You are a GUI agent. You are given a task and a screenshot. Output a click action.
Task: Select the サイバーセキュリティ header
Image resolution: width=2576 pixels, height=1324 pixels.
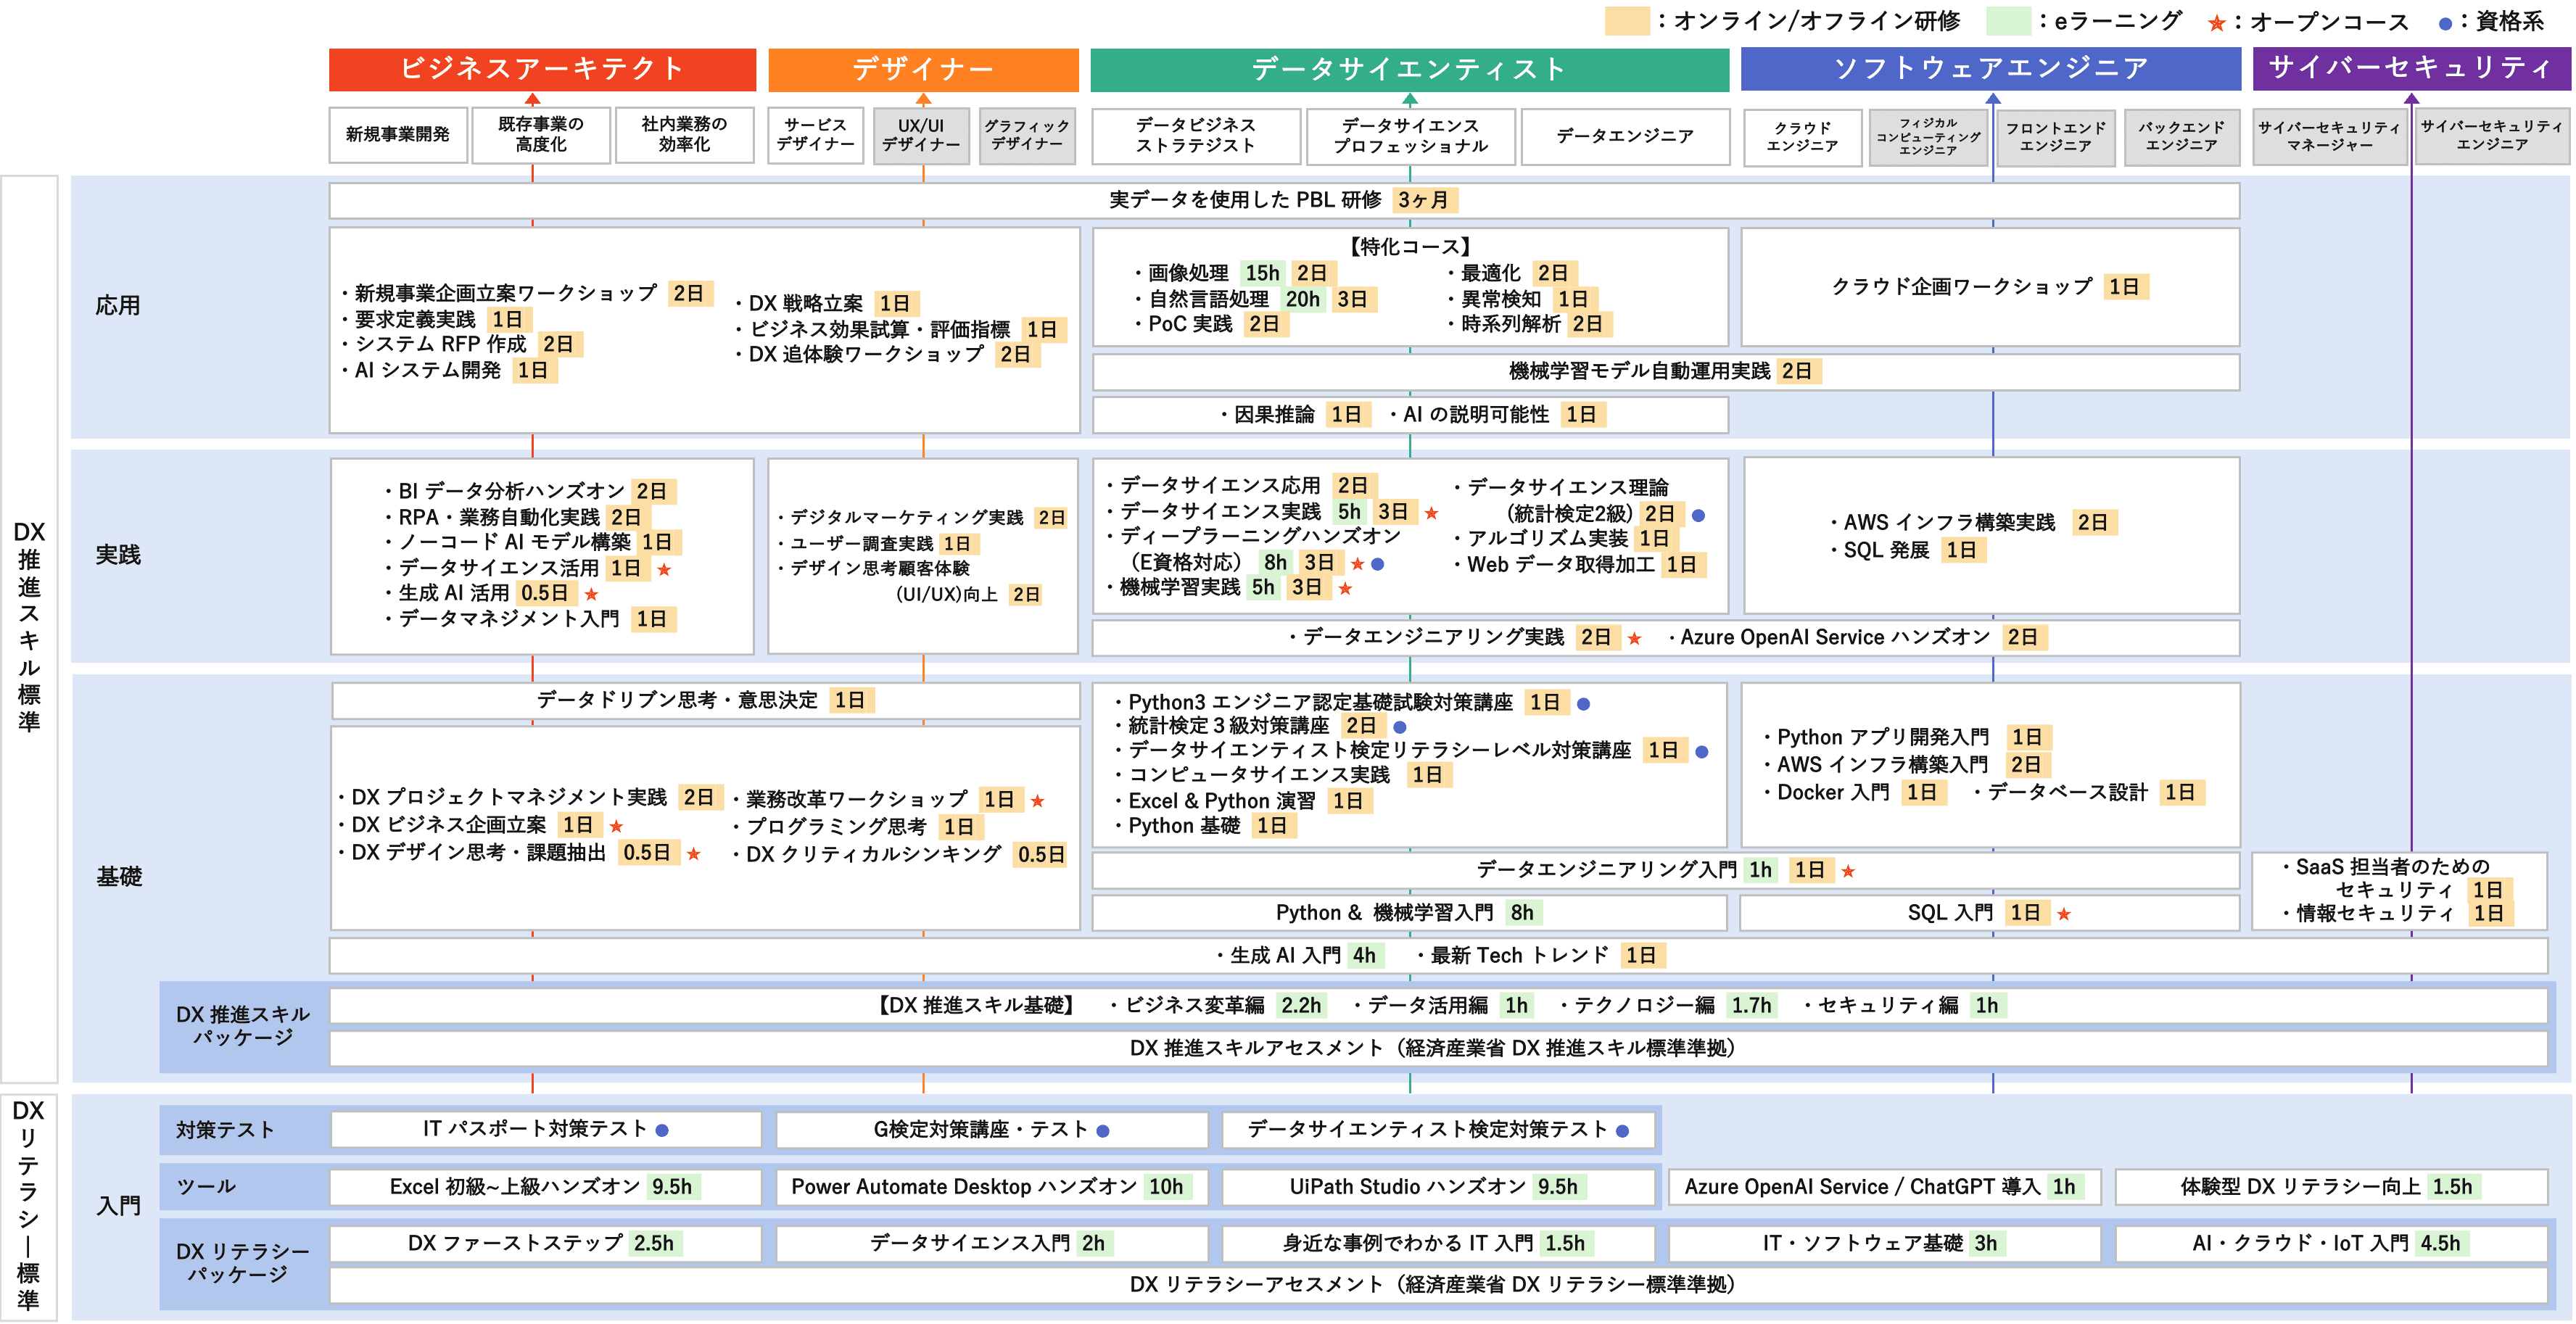coord(2411,69)
